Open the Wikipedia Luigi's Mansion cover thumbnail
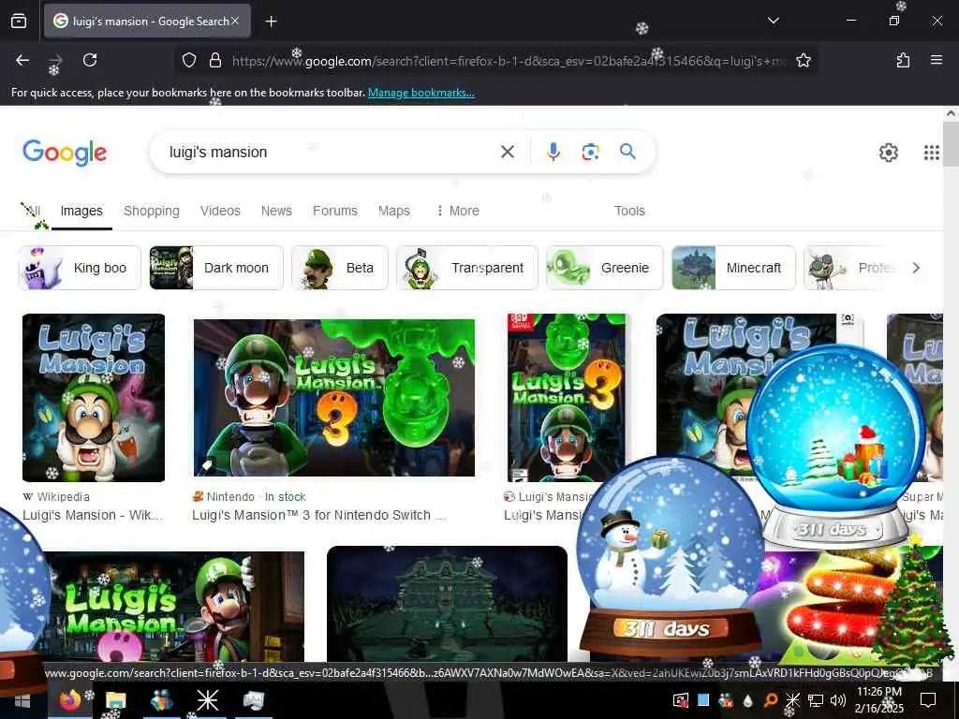The width and height of the screenshot is (959, 719). tap(94, 397)
